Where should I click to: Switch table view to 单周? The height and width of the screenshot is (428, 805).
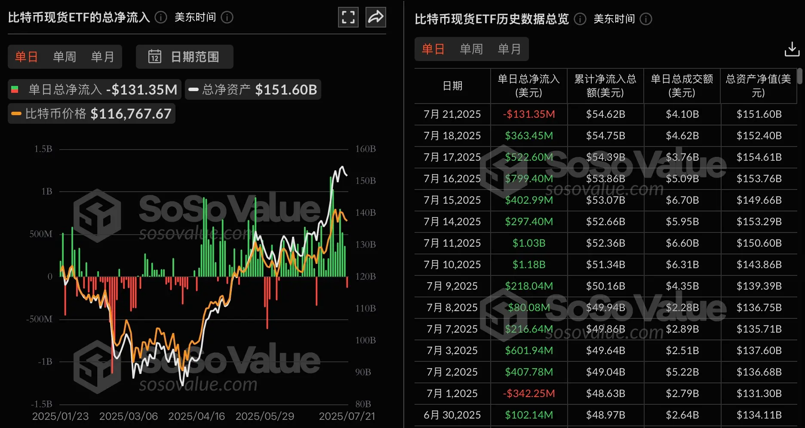471,49
